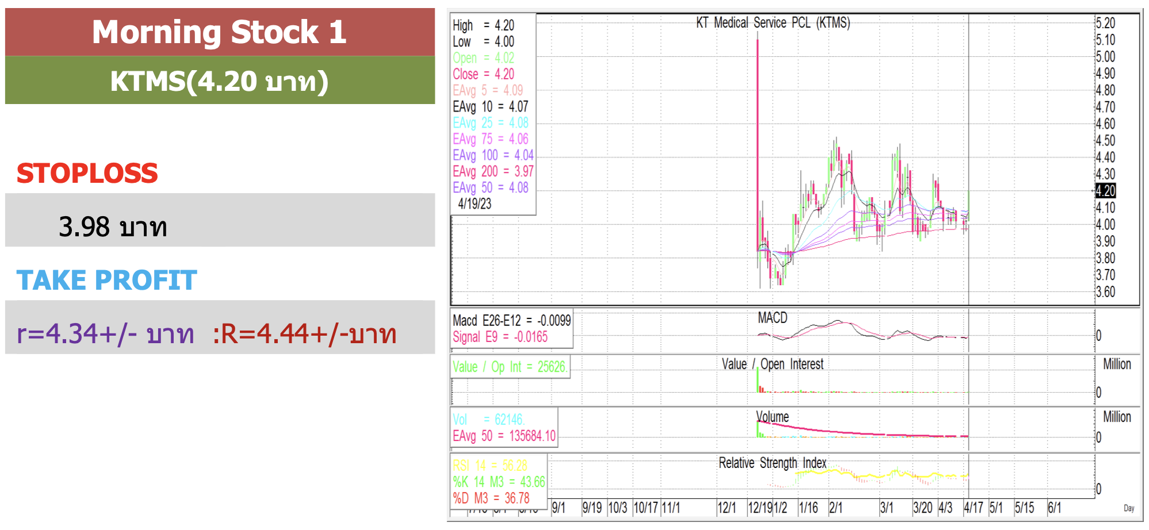Click the KTMS(4.20 บาท) green banner
This screenshot has height=530, width=1149.
click(x=220, y=80)
